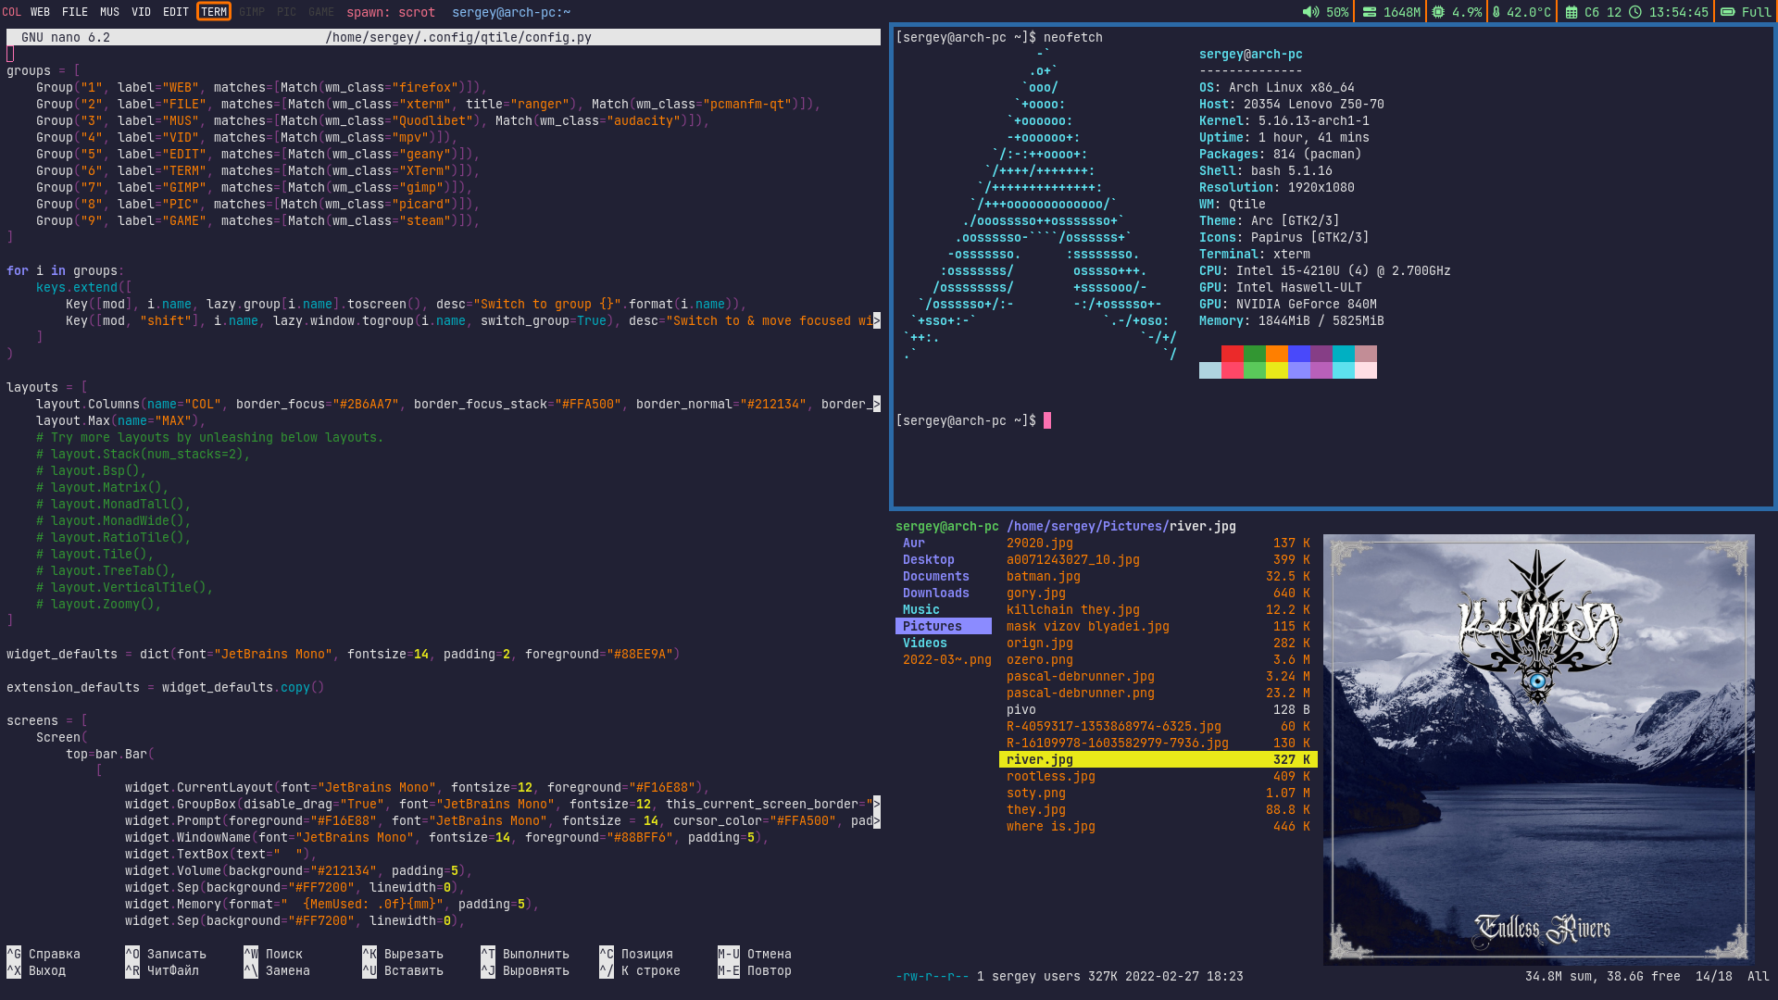Select killchain they.jpg in ranger

point(1158,609)
